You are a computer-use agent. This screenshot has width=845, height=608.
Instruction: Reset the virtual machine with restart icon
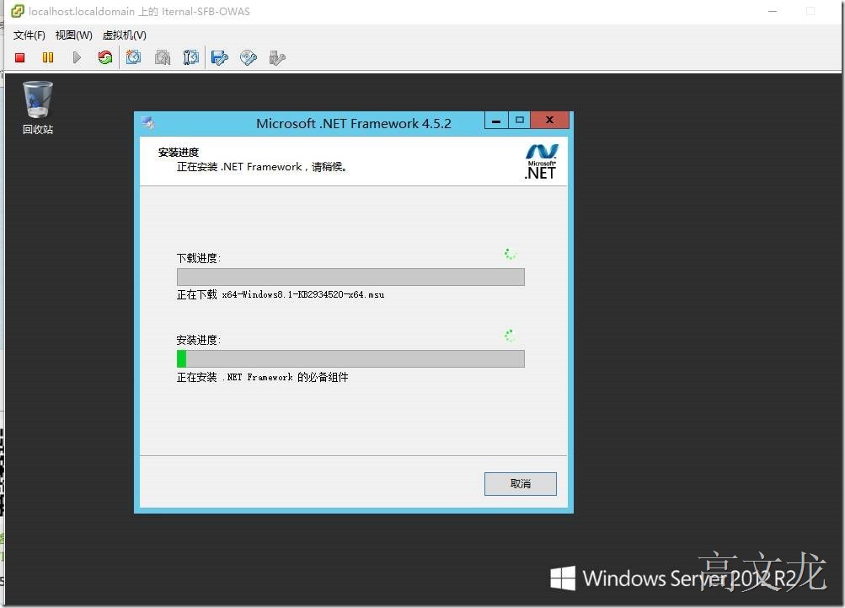pyautogui.click(x=105, y=57)
